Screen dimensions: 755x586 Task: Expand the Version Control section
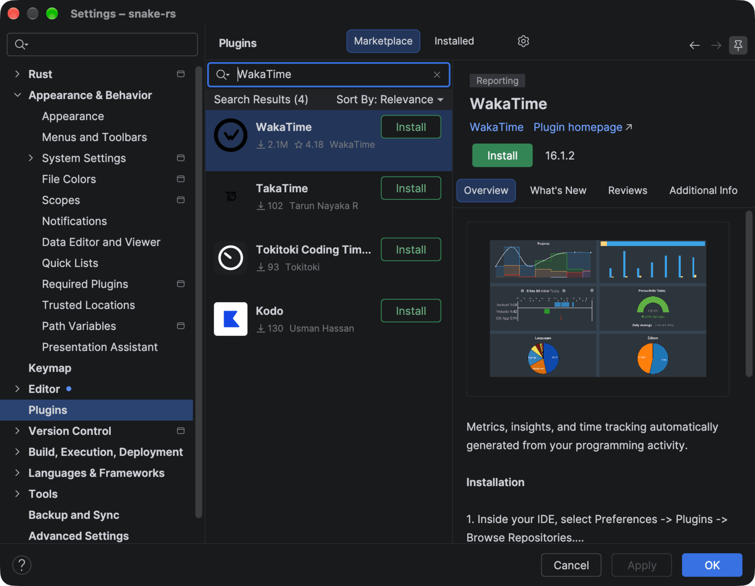pyautogui.click(x=17, y=431)
